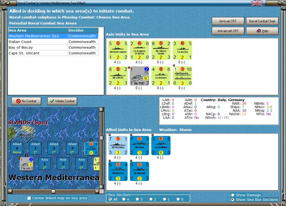Select sea section 1 radio button
The height and width of the screenshot is (206, 286).
tap(165, 199)
